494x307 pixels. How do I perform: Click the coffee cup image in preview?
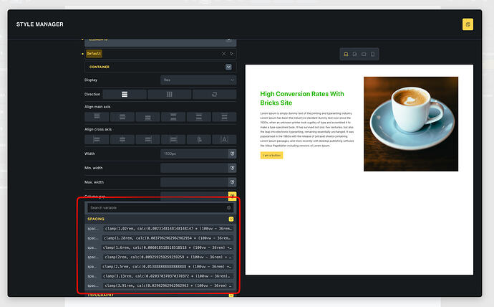(410, 123)
